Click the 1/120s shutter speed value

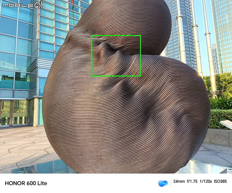tap(206, 181)
